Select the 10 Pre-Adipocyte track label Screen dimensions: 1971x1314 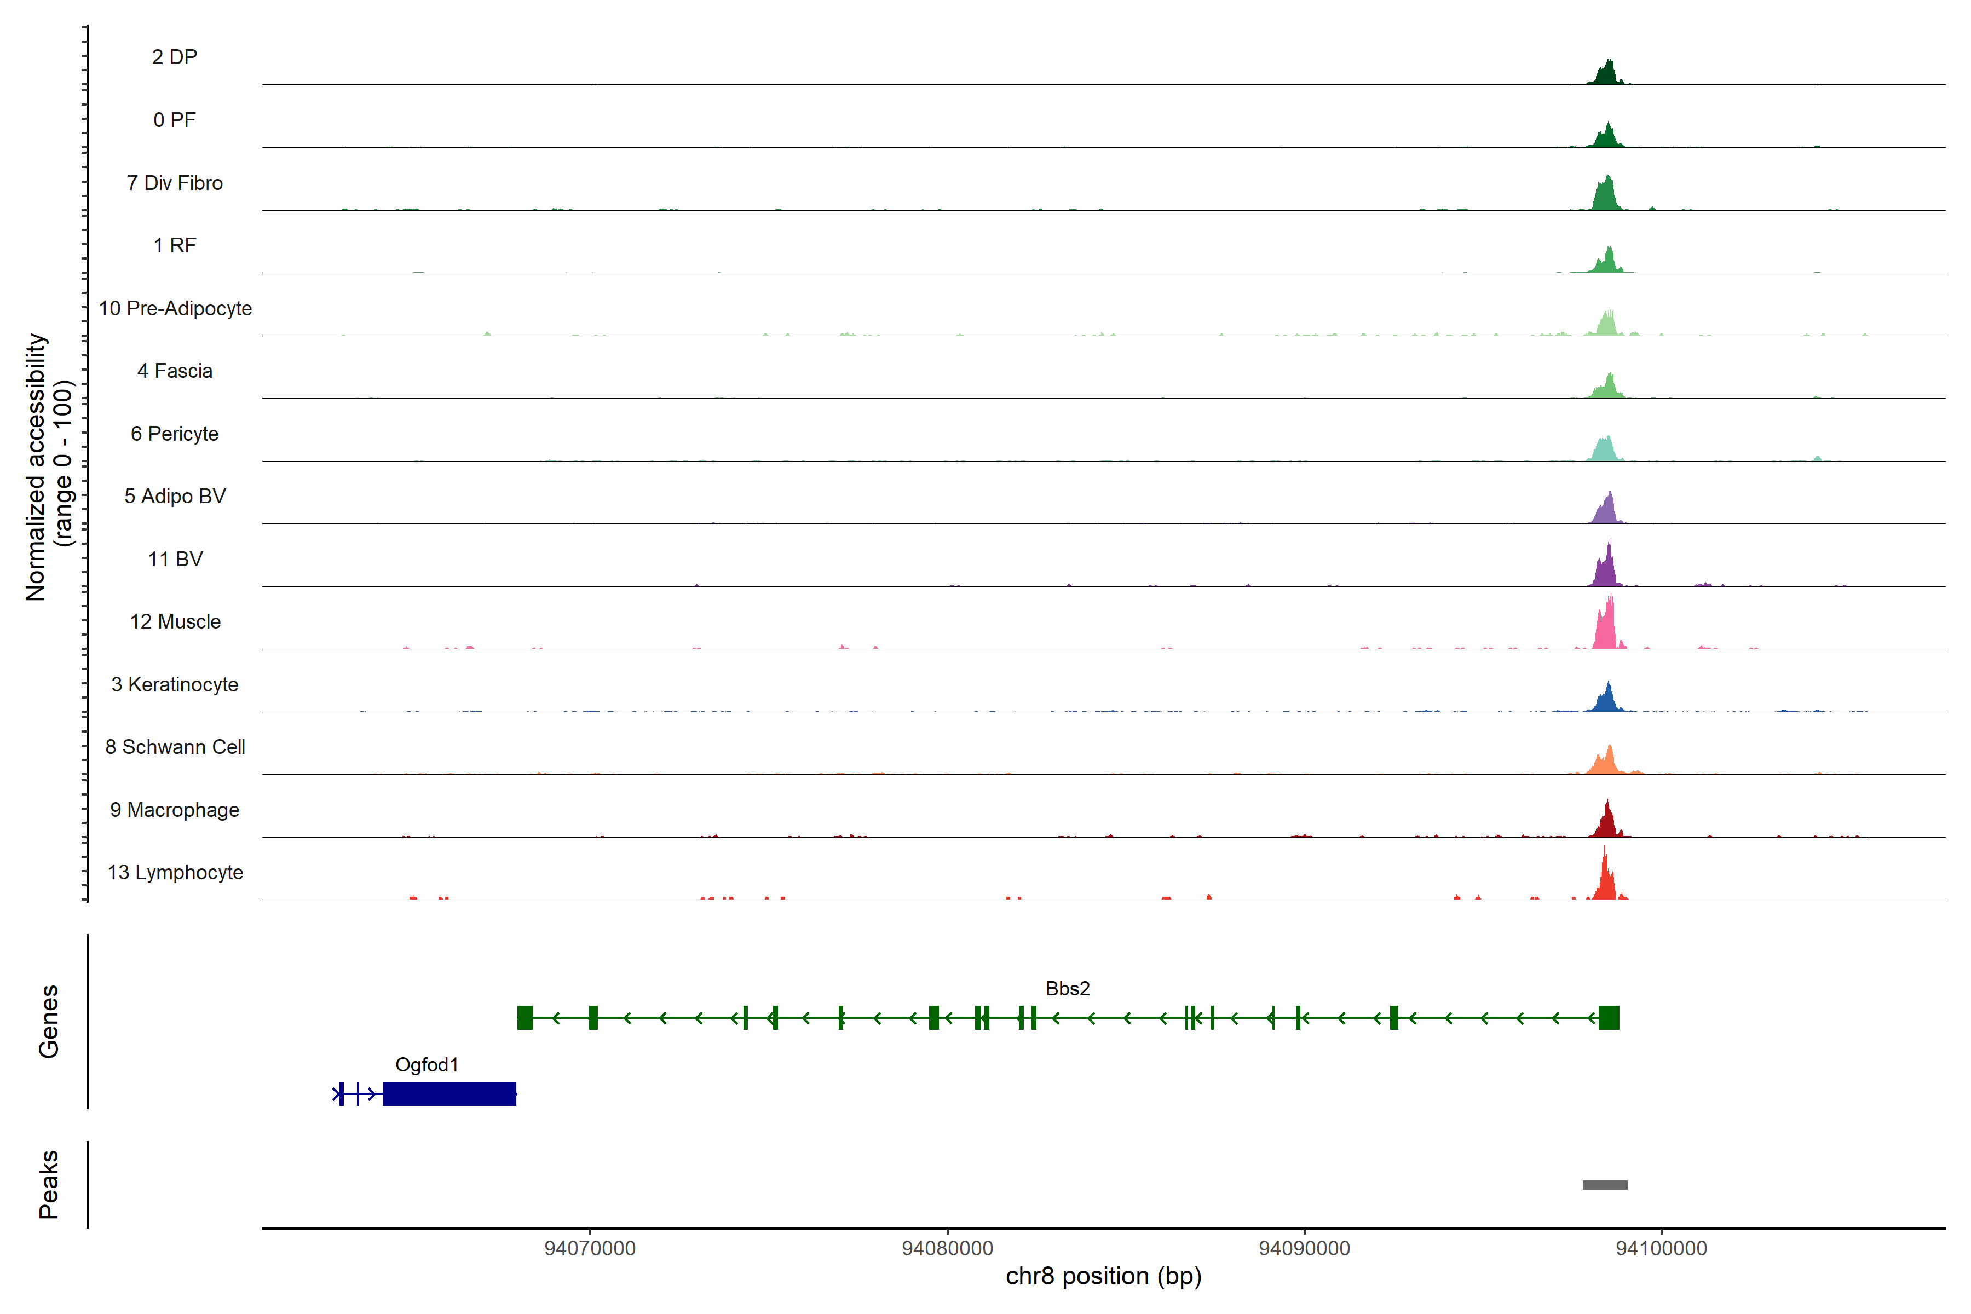175,308
